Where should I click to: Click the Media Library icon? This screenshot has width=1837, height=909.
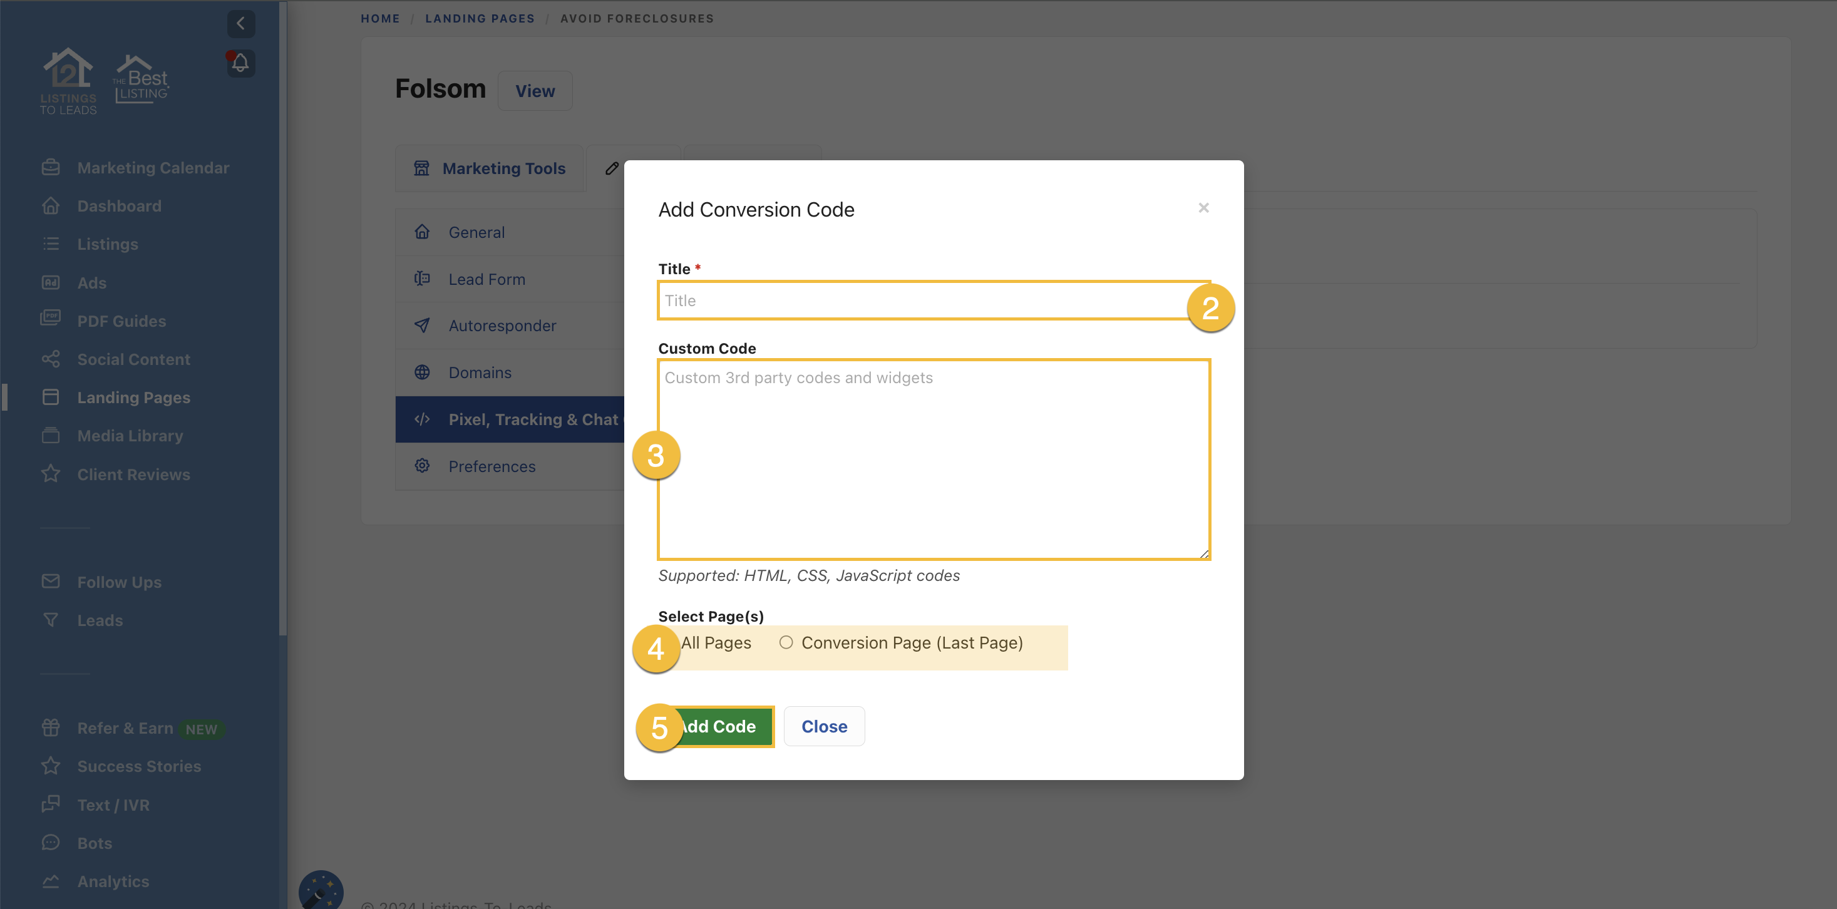[x=51, y=436]
